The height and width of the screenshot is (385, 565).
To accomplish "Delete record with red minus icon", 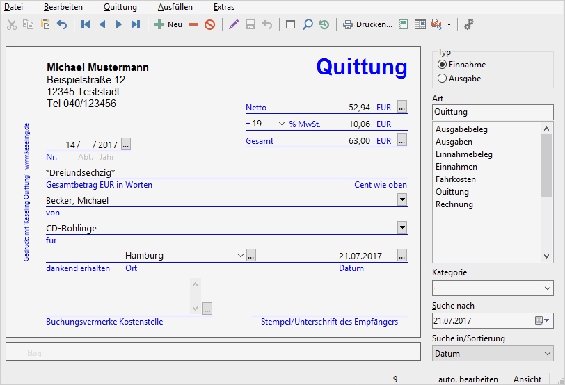I will pyautogui.click(x=193, y=24).
